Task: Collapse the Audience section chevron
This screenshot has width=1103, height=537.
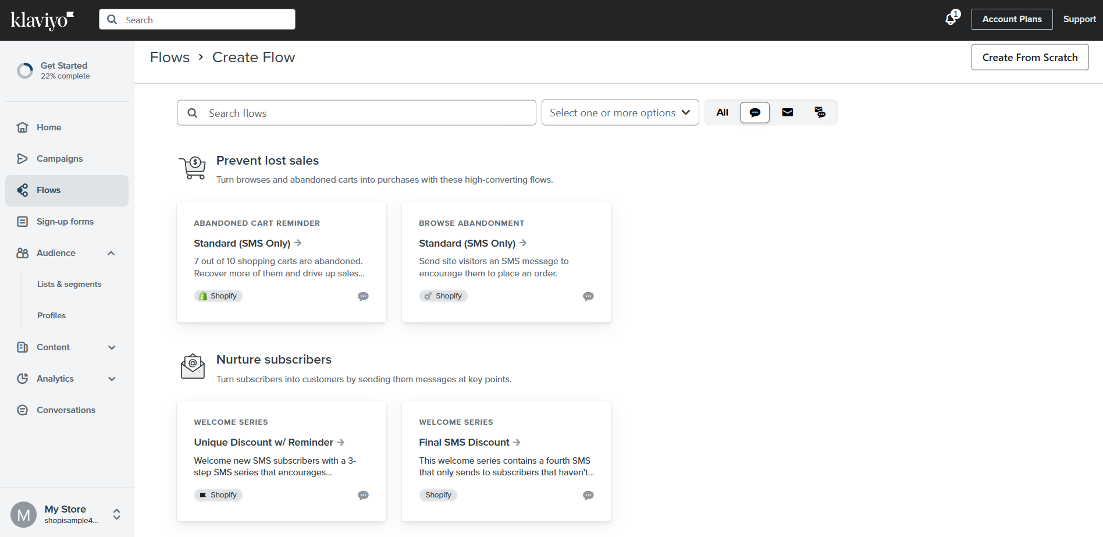Action: tap(111, 253)
